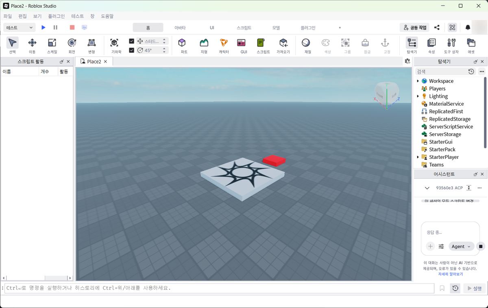This screenshot has width=488, height=308.
Task: Open the 도구 상자 (Toolbox) panel
Action: pos(451,46)
